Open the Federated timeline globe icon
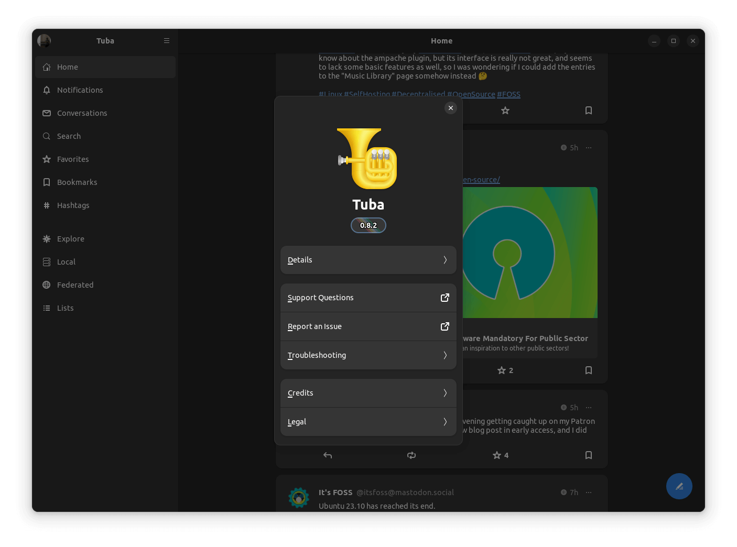This screenshot has height=547, width=737. (47, 285)
